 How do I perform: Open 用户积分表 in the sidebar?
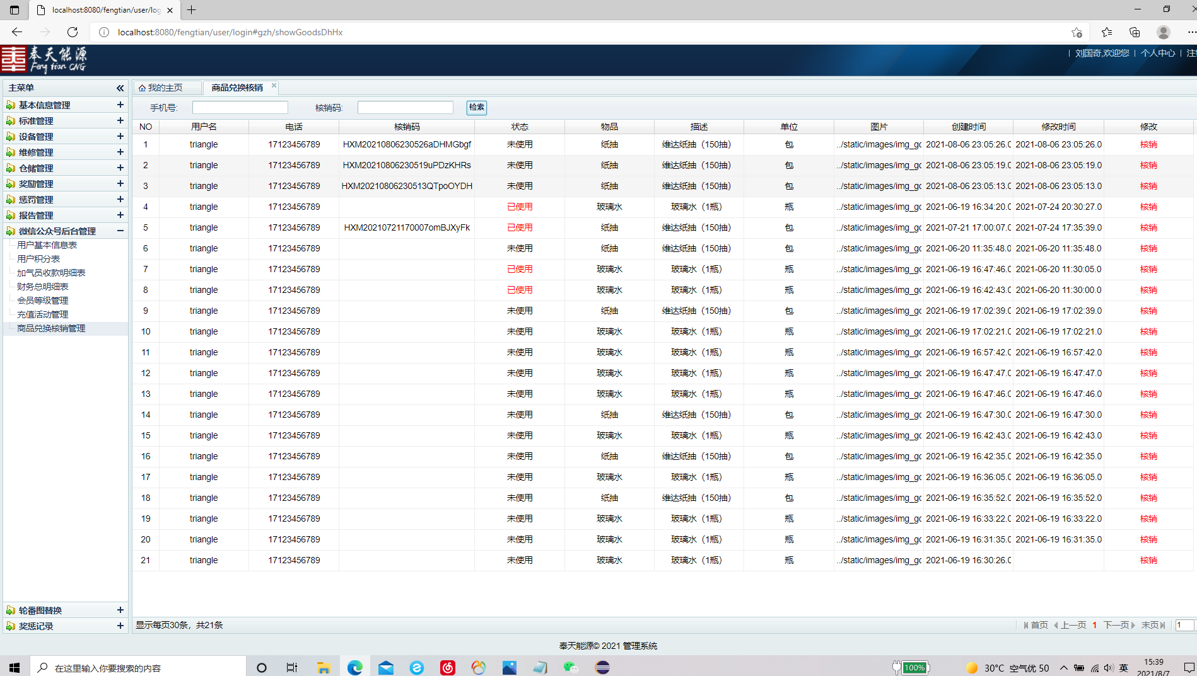[38, 259]
